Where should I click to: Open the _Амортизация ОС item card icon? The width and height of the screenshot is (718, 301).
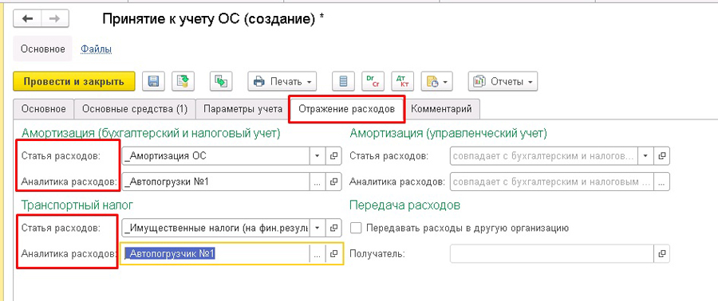pos(333,156)
